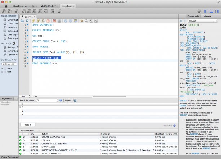Click the Filter objects schema search field

click(x=9, y=64)
